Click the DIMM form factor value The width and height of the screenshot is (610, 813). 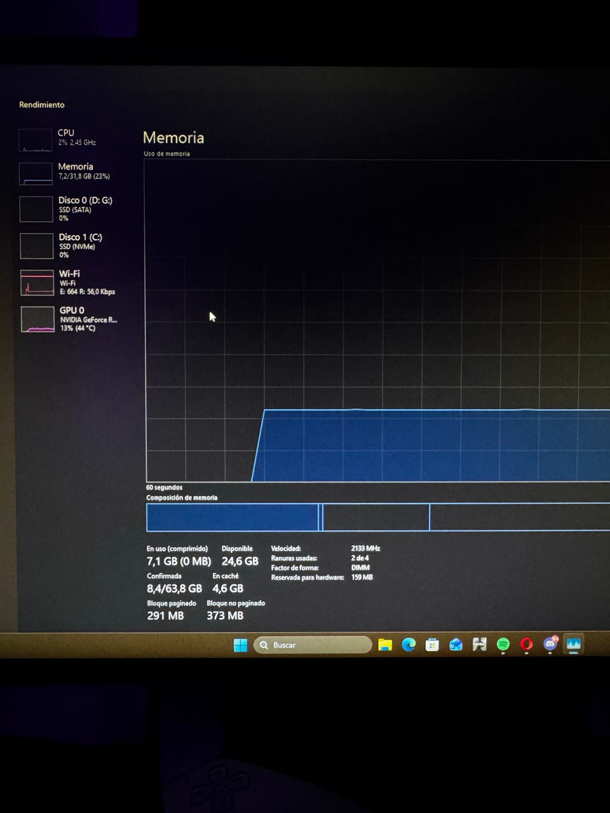coord(360,568)
